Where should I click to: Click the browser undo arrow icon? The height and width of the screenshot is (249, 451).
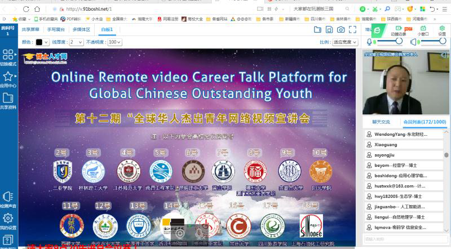[x=432, y=9]
